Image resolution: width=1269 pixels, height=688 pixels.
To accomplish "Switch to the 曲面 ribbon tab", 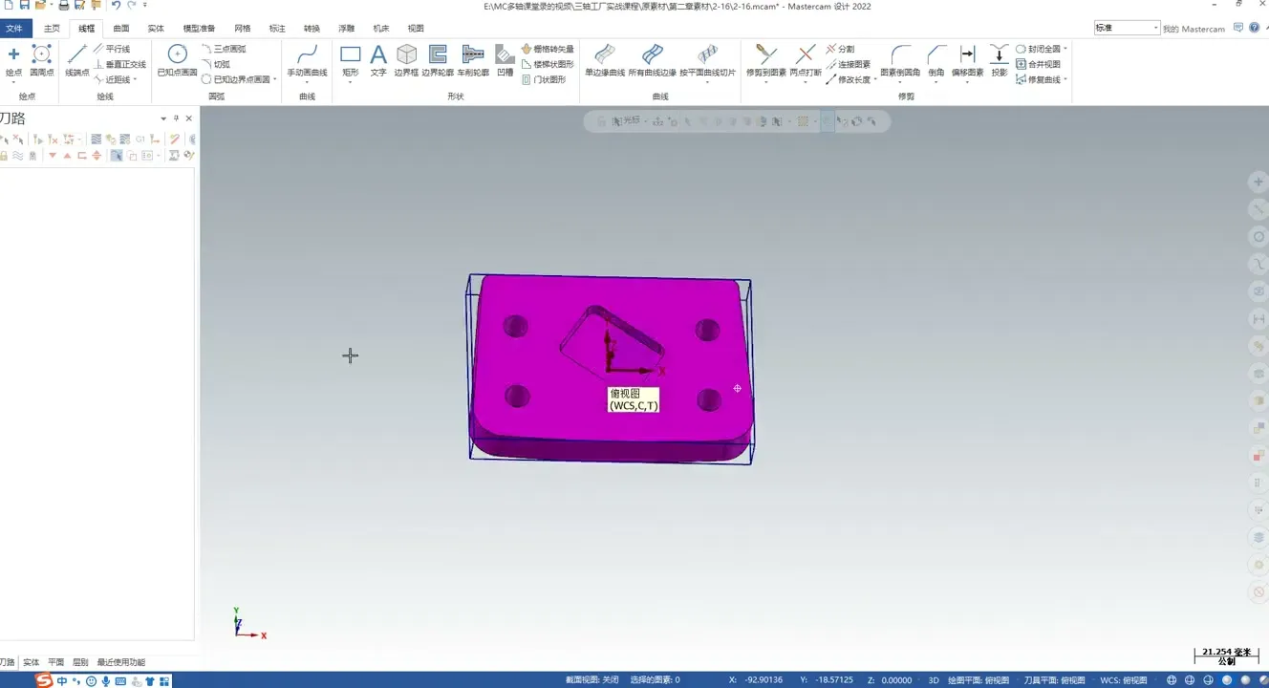I will click(121, 29).
